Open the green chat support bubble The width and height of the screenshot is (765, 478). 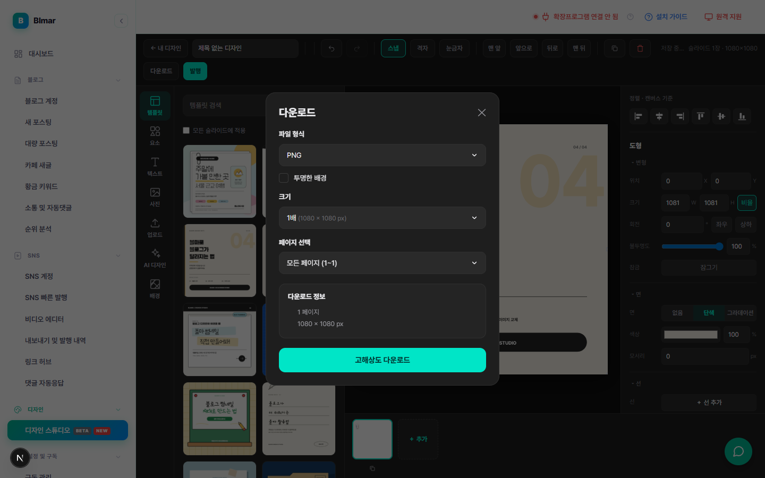coord(738,451)
